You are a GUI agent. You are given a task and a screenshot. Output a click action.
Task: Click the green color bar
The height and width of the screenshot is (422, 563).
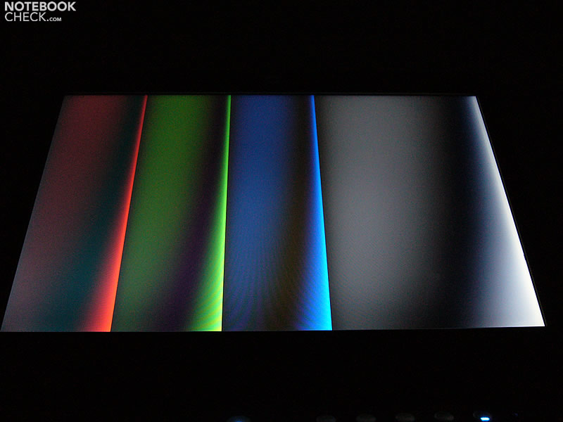[172, 213]
